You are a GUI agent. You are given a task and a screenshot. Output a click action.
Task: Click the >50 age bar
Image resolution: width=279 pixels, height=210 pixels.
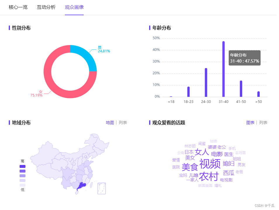259,94
